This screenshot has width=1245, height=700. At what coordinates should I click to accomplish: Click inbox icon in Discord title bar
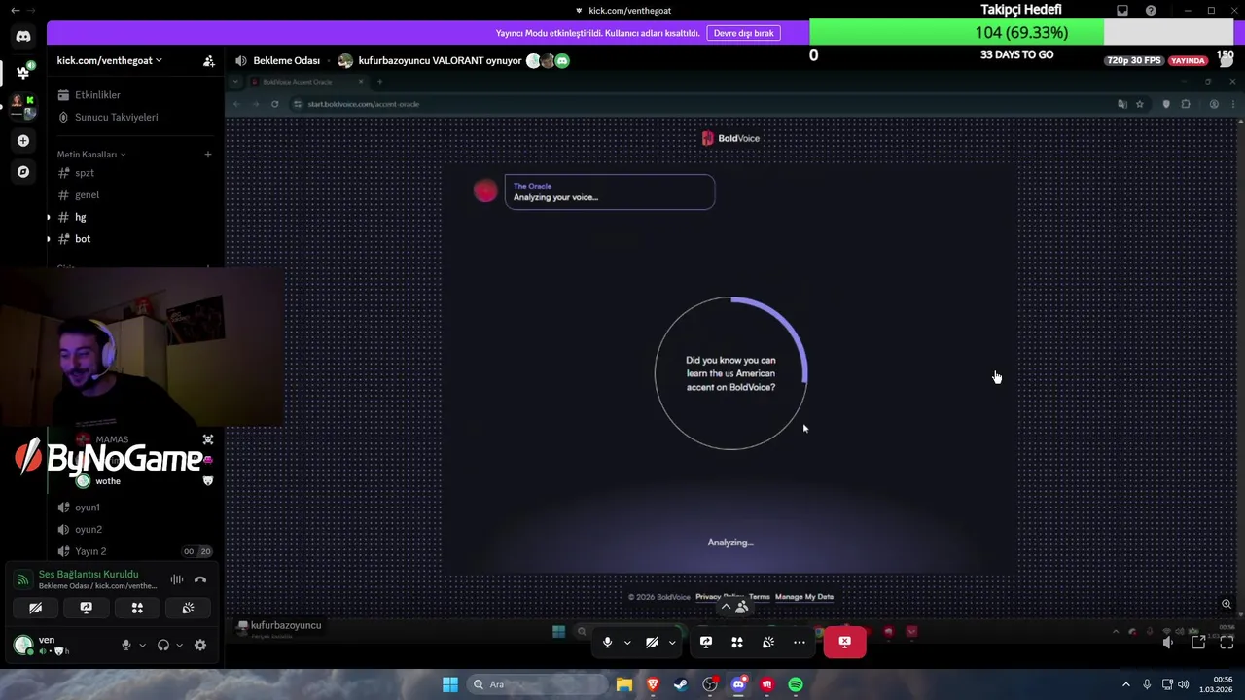[1122, 11]
